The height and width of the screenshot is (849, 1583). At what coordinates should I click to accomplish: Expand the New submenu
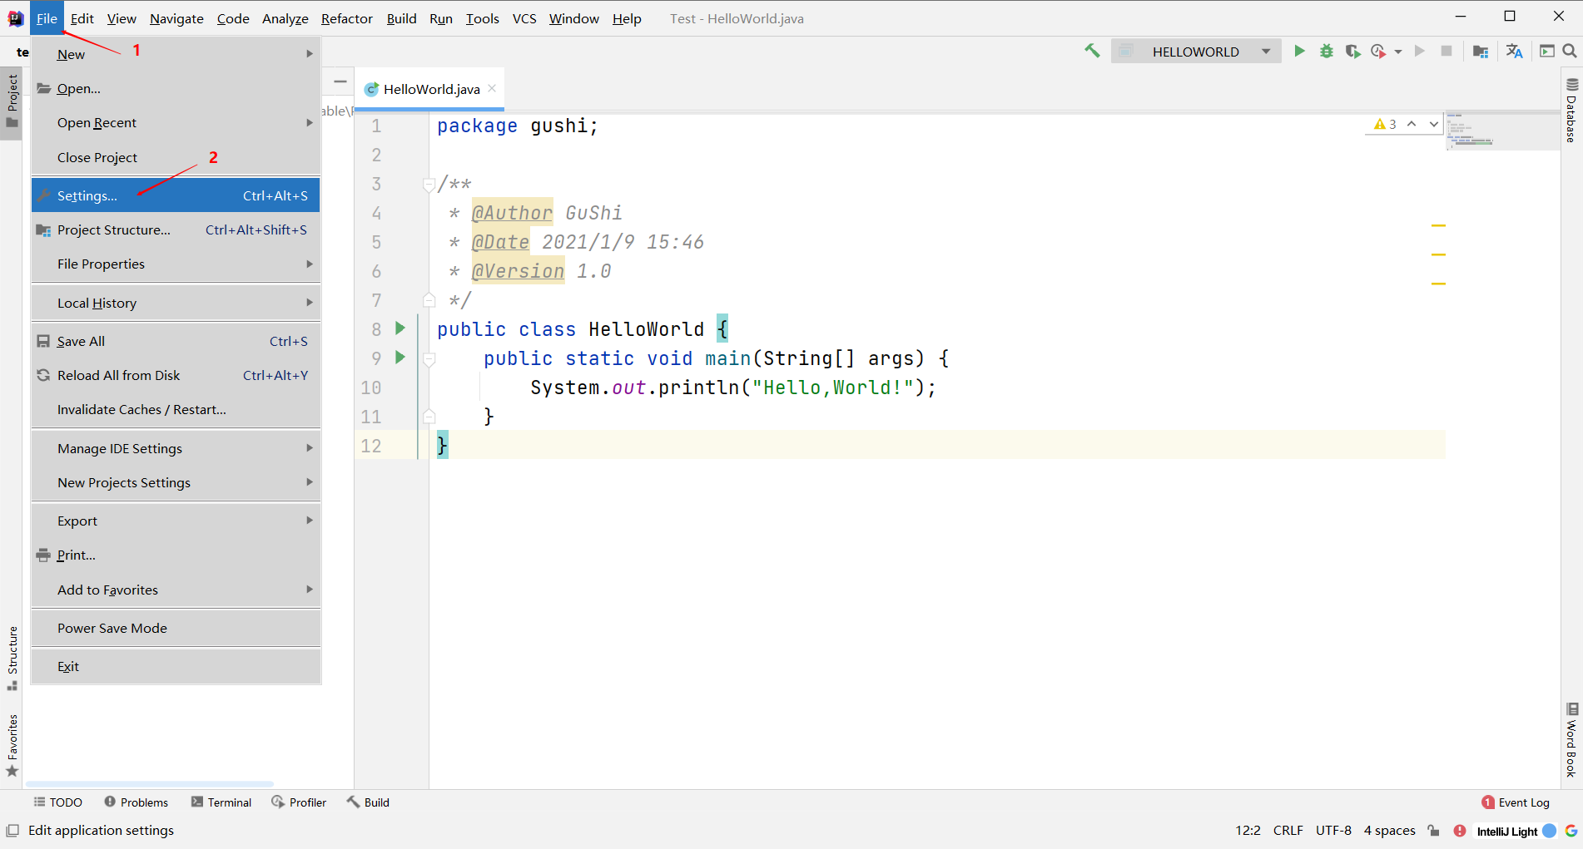click(x=176, y=54)
